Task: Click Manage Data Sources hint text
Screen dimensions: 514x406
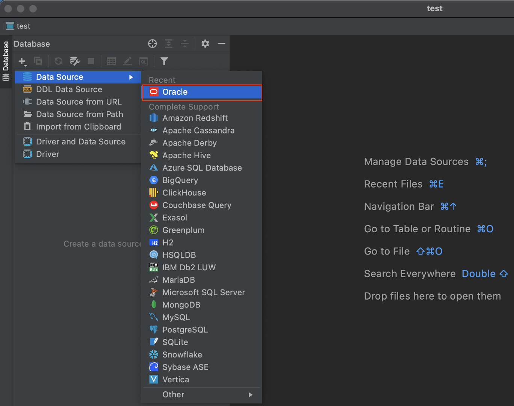Action: (416, 162)
